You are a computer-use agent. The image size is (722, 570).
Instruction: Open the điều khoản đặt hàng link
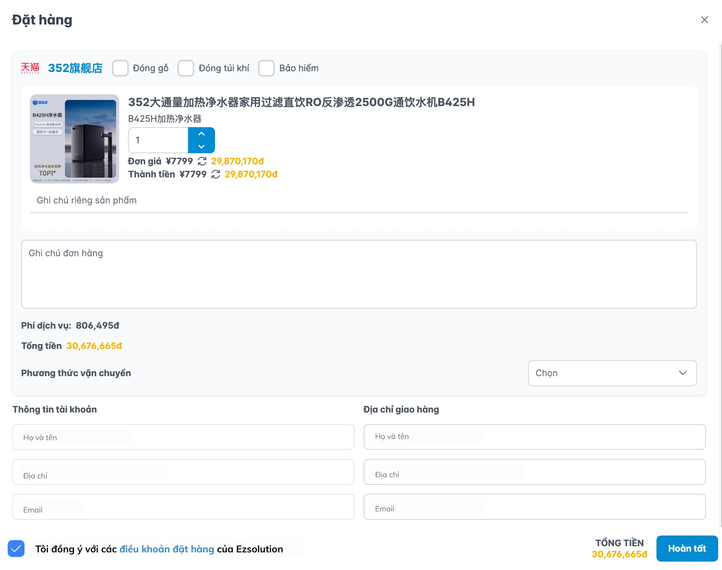(x=167, y=549)
